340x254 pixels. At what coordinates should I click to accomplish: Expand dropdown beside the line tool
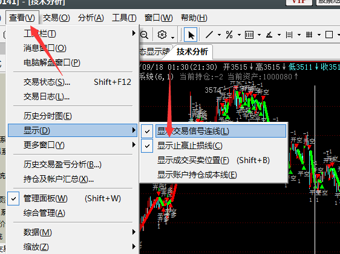(x=219, y=35)
